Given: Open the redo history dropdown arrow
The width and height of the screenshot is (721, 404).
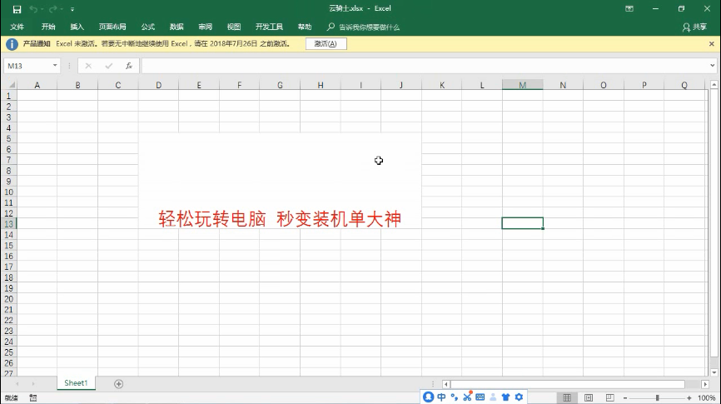Looking at the screenshot, I should tap(62, 9).
